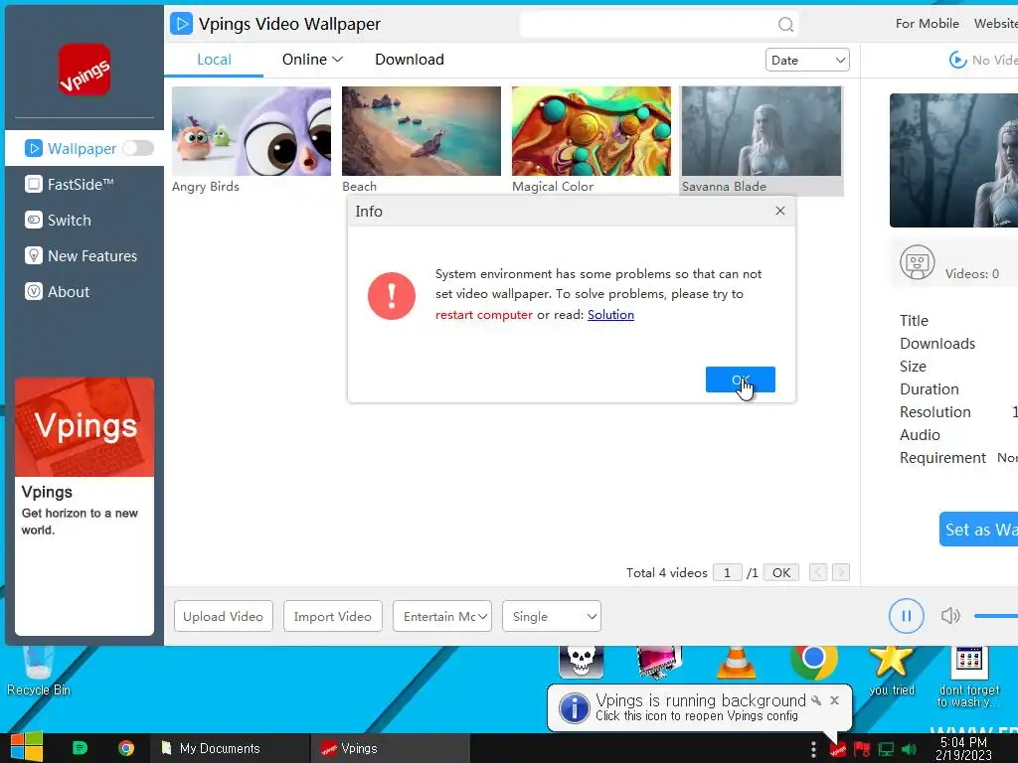Select the Savanna Blade video thumbnail

[x=761, y=131]
